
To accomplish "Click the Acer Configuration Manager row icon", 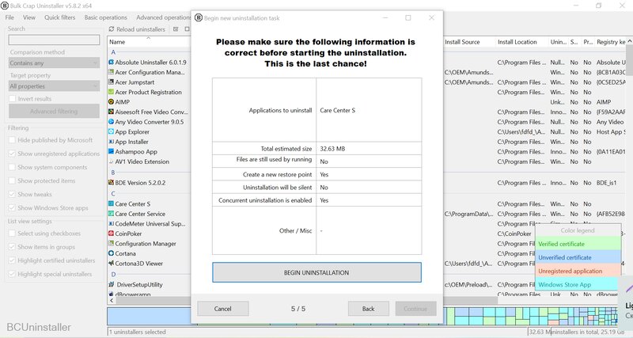I will tap(111, 72).
